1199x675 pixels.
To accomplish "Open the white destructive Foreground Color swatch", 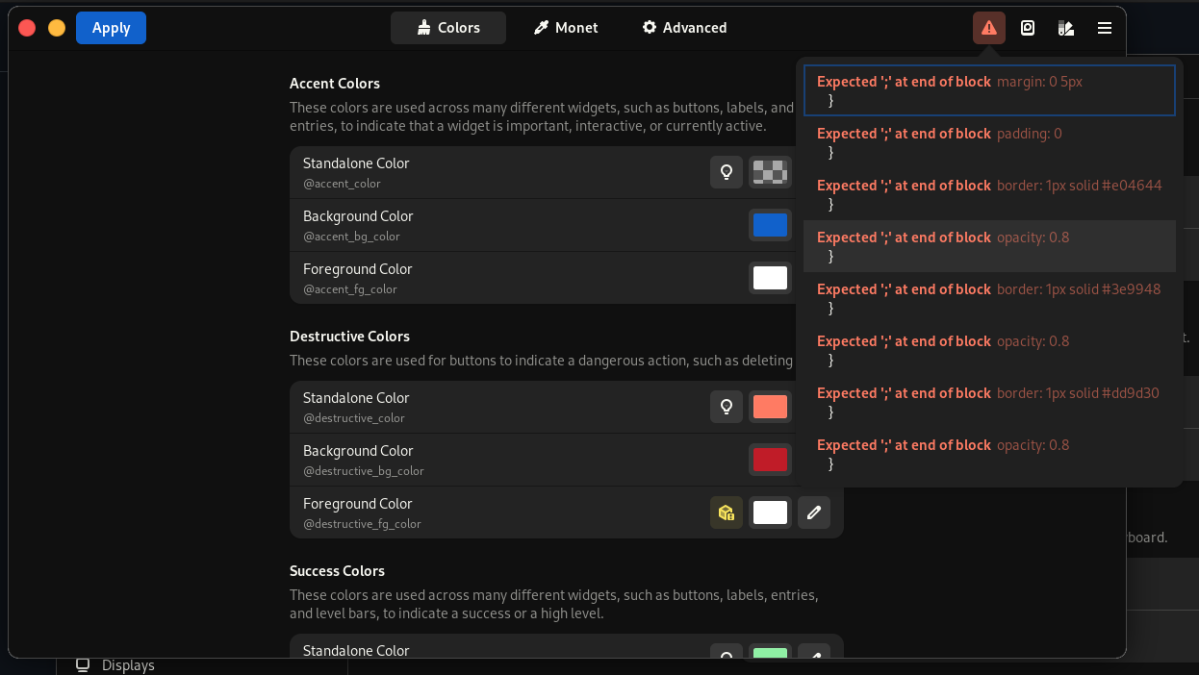I will pyautogui.click(x=770, y=512).
